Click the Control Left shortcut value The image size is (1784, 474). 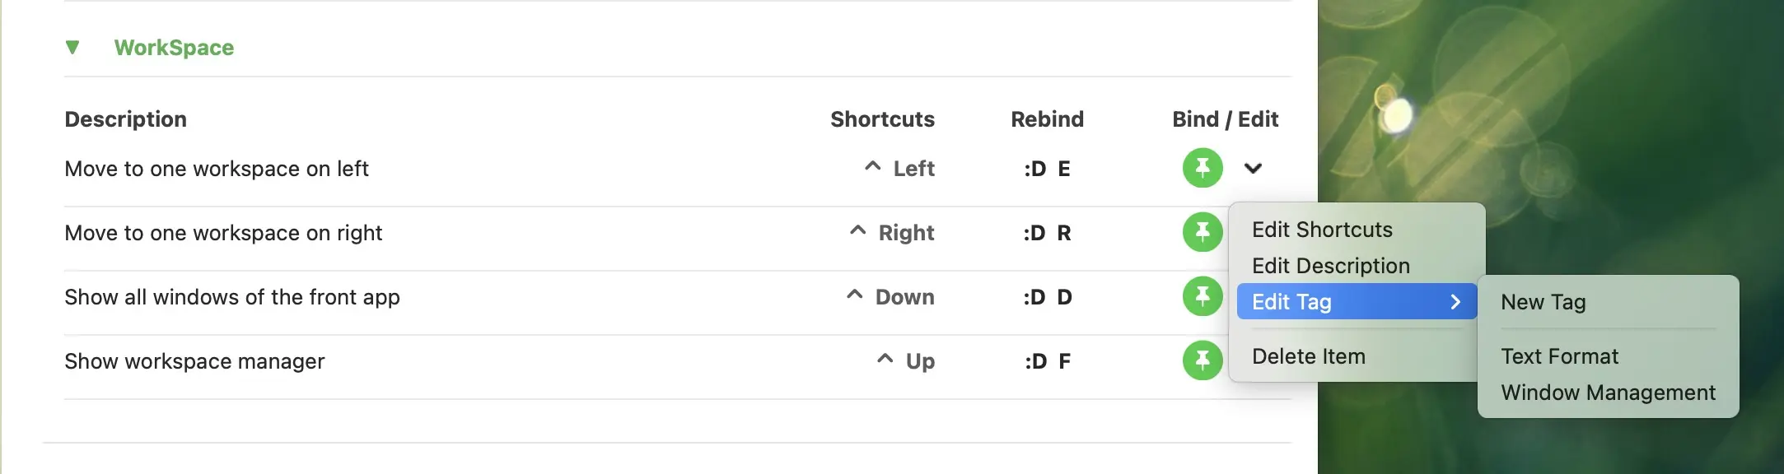899,169
